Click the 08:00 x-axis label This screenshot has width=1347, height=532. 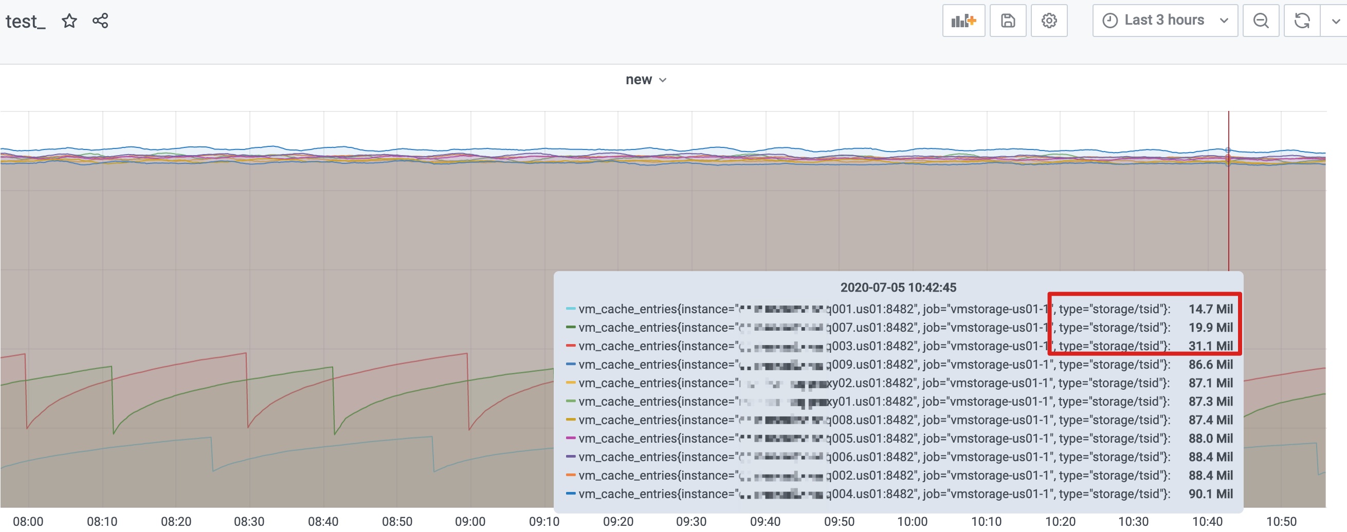pyautogui.click(x=28, y=522)
